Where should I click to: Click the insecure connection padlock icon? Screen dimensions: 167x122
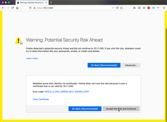click(x=35, y=8)
